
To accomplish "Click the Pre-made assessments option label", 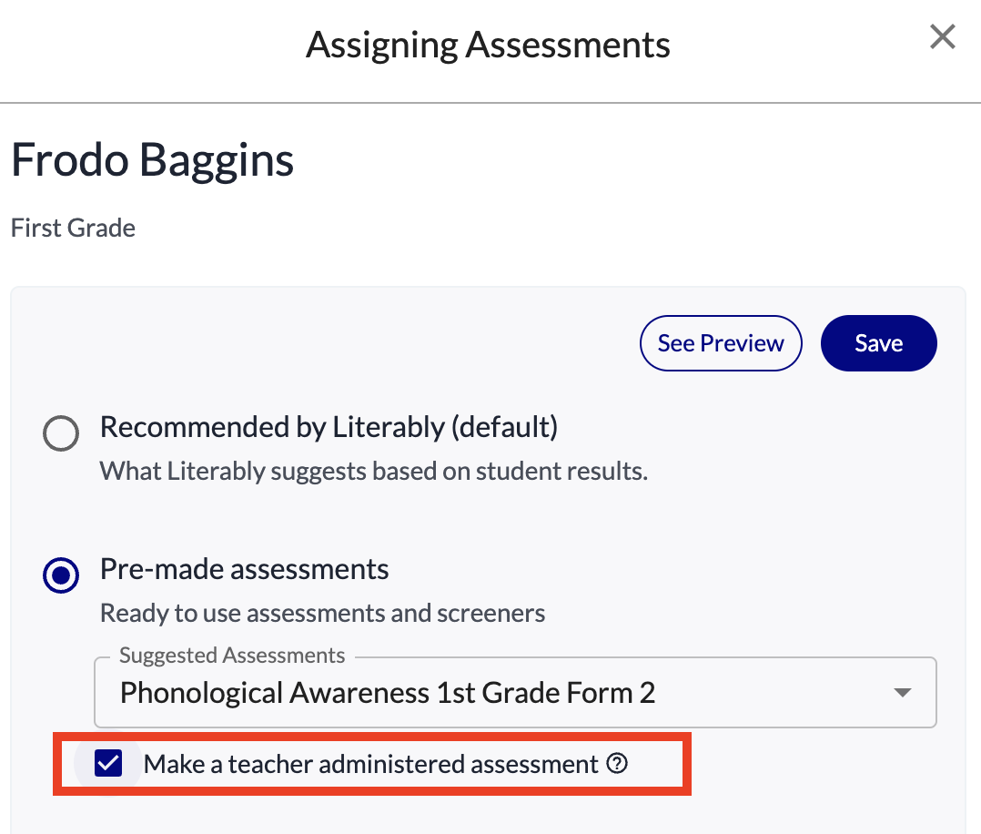I will pyautogui.click(x=245, y=570).
